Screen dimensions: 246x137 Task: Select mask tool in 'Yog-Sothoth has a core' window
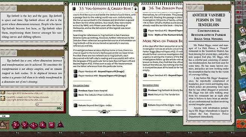[2, 53]
